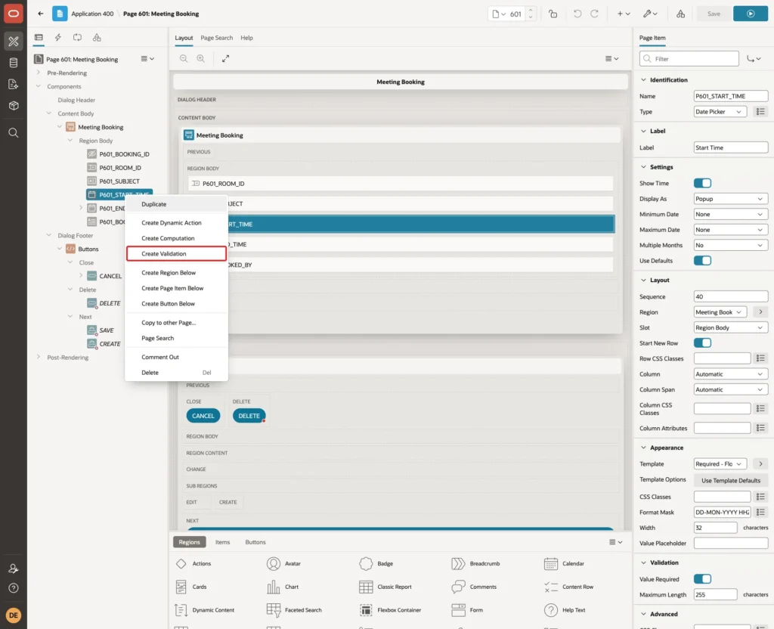The width and height of the screenshot is (774, 629).
Task: Toggle the Value Required switch
Action: 702,578
